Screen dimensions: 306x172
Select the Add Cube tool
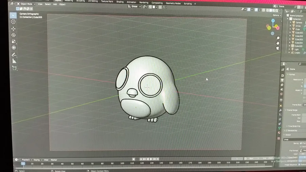click(14, 68)
